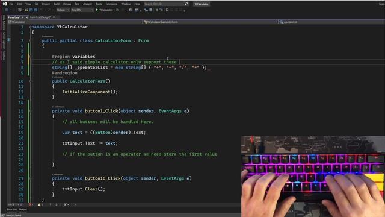The width and height of the screenshot is (385, 217).
Task: Click the uncomment selection icon in the toolbar
Action: [x=161, y=10]
